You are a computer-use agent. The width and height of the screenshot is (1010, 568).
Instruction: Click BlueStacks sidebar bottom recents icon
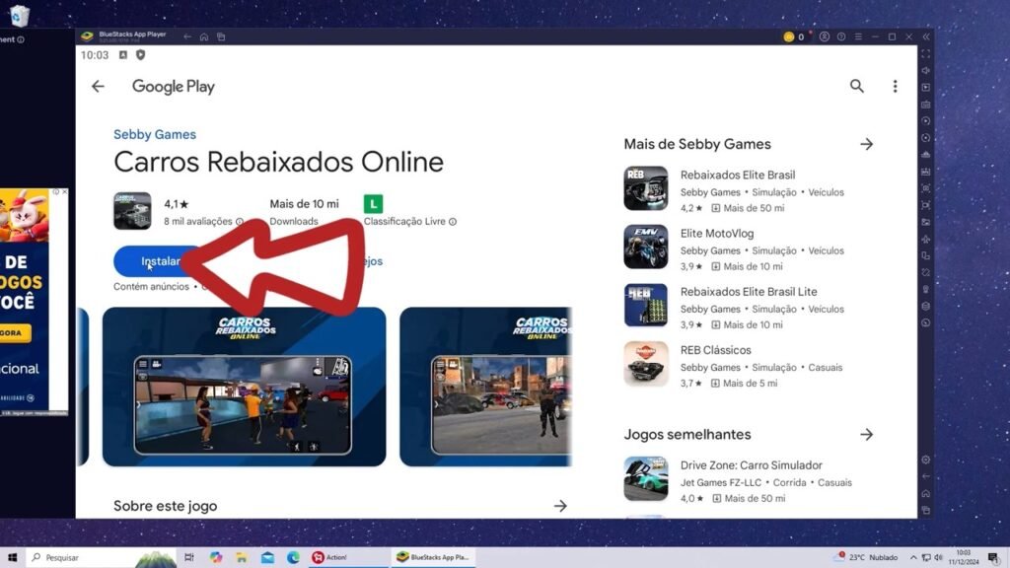[925, 510]
